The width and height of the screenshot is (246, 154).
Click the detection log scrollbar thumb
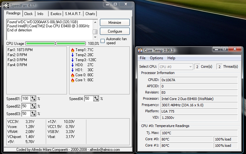click(x=95, y=32)
